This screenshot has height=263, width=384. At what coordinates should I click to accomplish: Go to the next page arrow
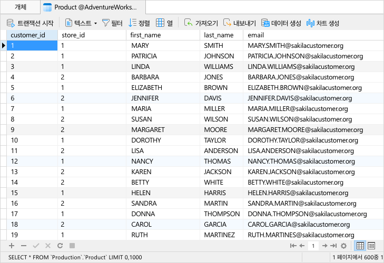click(x=325, y=246)
